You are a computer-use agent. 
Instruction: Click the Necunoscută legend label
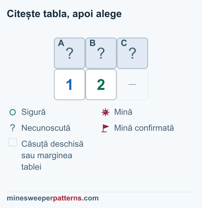[46, 128]
